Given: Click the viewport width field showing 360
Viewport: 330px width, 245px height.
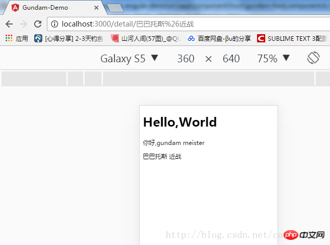Looking at the screenshot, I should 186,58.
